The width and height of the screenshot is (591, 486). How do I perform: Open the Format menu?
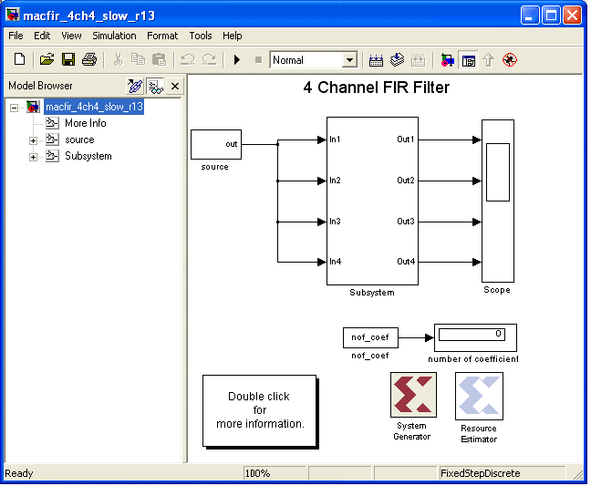point(162,36)
